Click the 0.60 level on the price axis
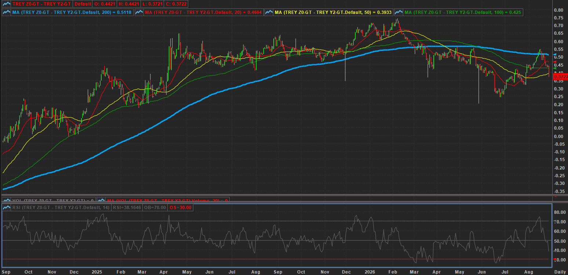This screenshot has height=275, width=568. 559,41
